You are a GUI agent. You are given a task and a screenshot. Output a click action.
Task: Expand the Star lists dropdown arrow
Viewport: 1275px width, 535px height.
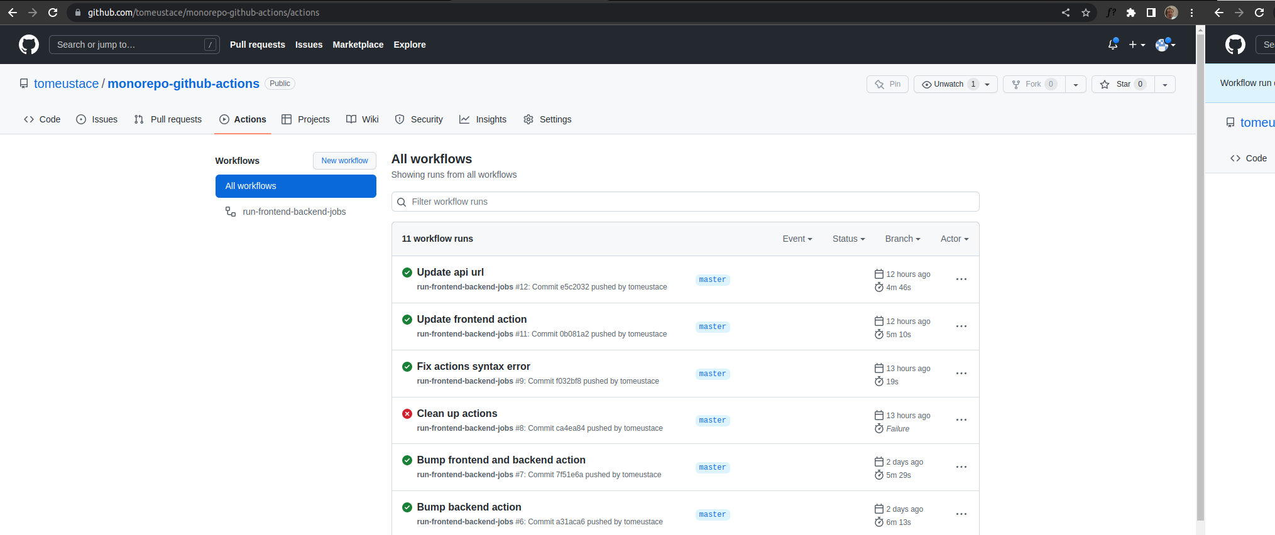click(1165, 84)
